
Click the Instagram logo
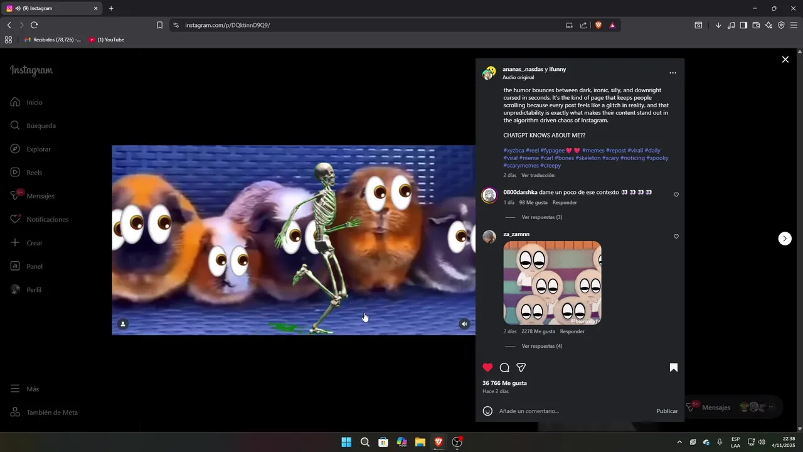coord(31,71)
